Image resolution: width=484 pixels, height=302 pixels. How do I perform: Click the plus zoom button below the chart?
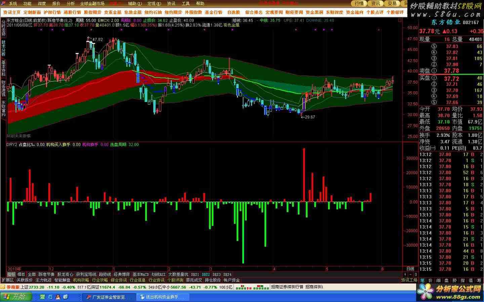pos(405,274)
